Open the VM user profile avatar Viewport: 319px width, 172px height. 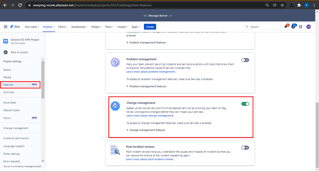click(x=309, y=27)
